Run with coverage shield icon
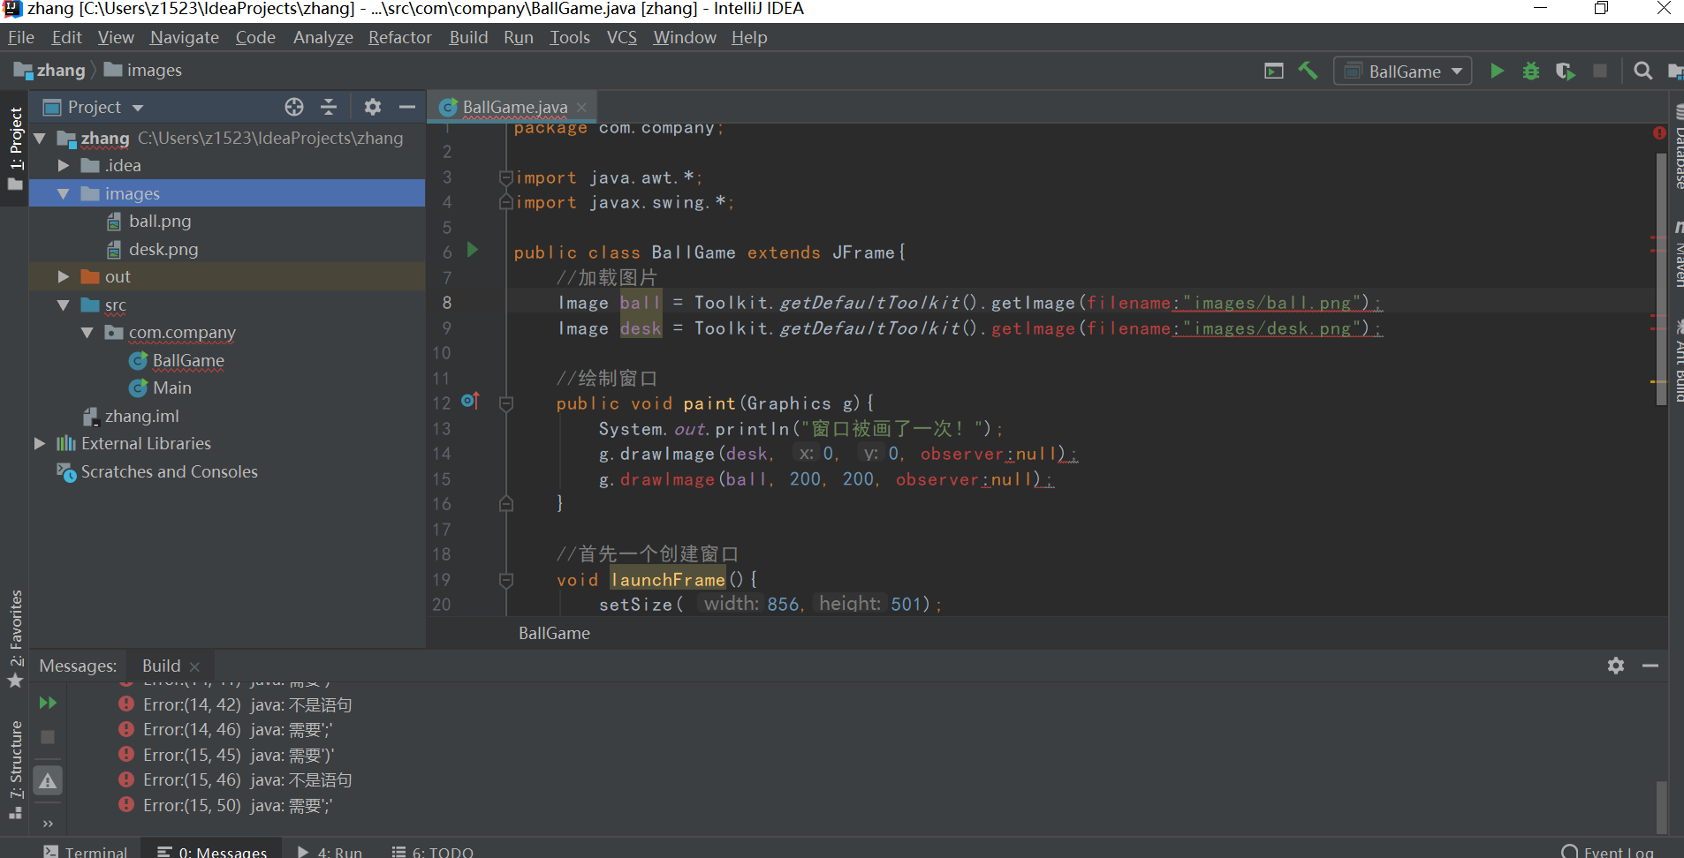The width and height of the screenshot is (1684, 858). coord(1565,71)
